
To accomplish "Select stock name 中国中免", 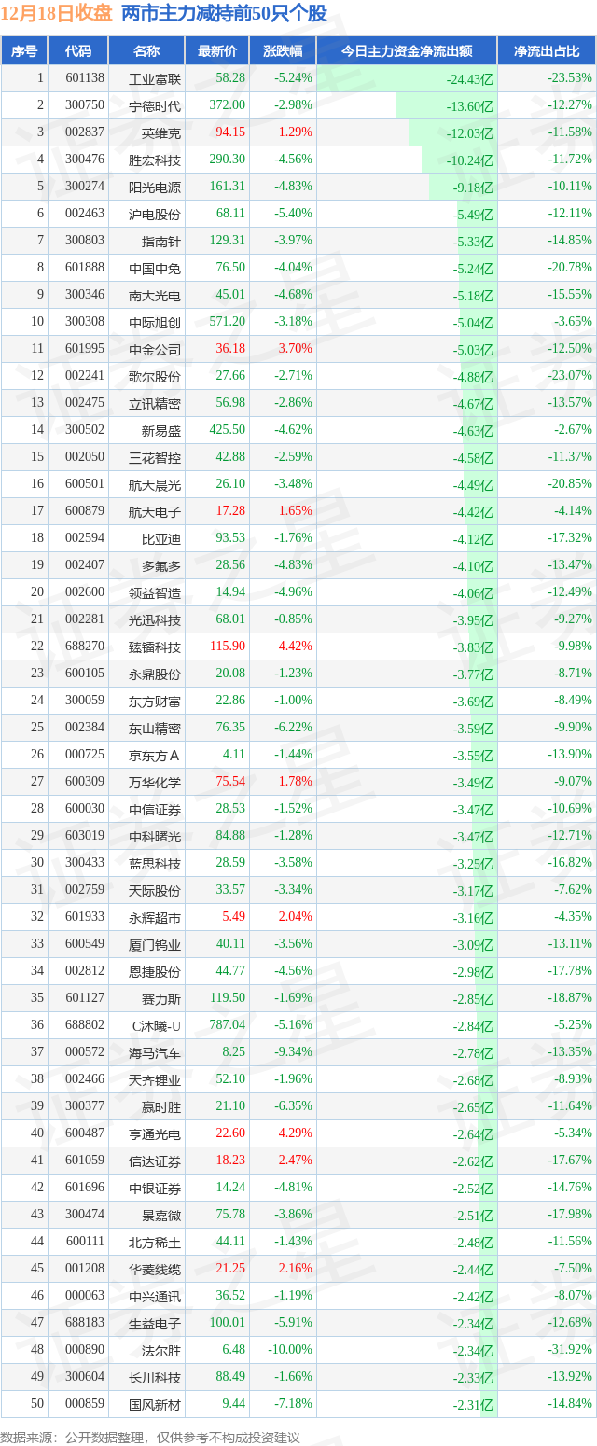I will click(155, 268).
